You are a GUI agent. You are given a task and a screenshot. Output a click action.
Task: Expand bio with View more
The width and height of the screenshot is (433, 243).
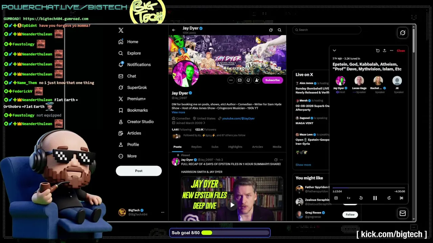(x=178, y=112)
